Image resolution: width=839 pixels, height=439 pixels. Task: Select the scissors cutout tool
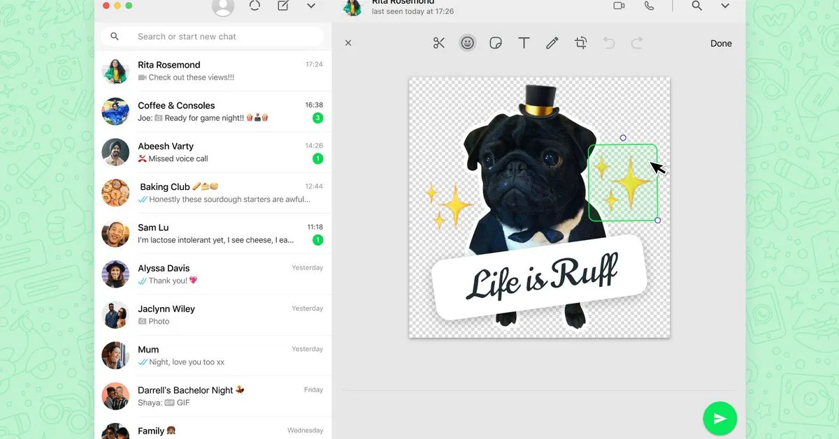pos(439,43)
